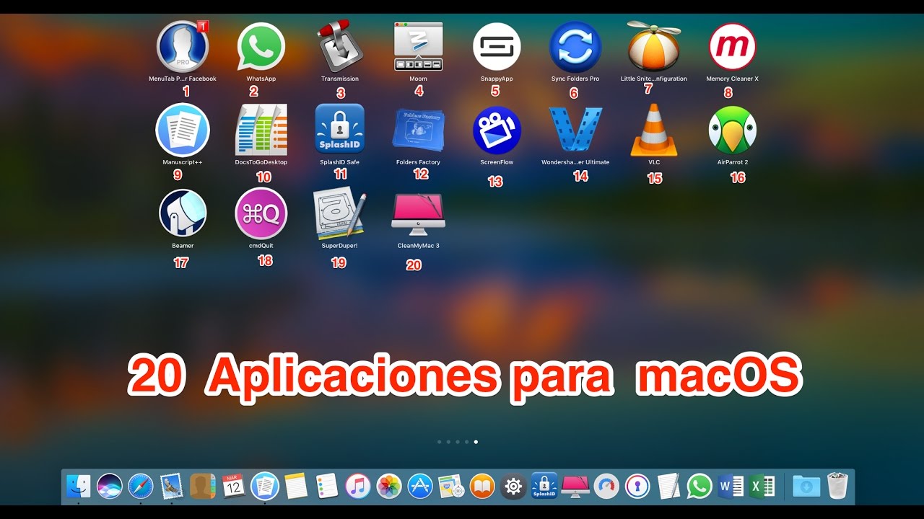
Task: Click SplashID icon in the Dock
Action: pyautogui.click(x=544, y=486)
